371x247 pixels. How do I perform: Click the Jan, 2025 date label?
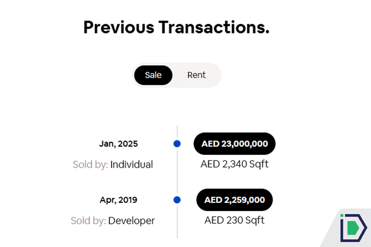(119, 144)
